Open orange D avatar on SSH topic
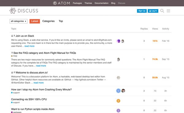Viewport: 184px width, 113px height. pos(118,101)
